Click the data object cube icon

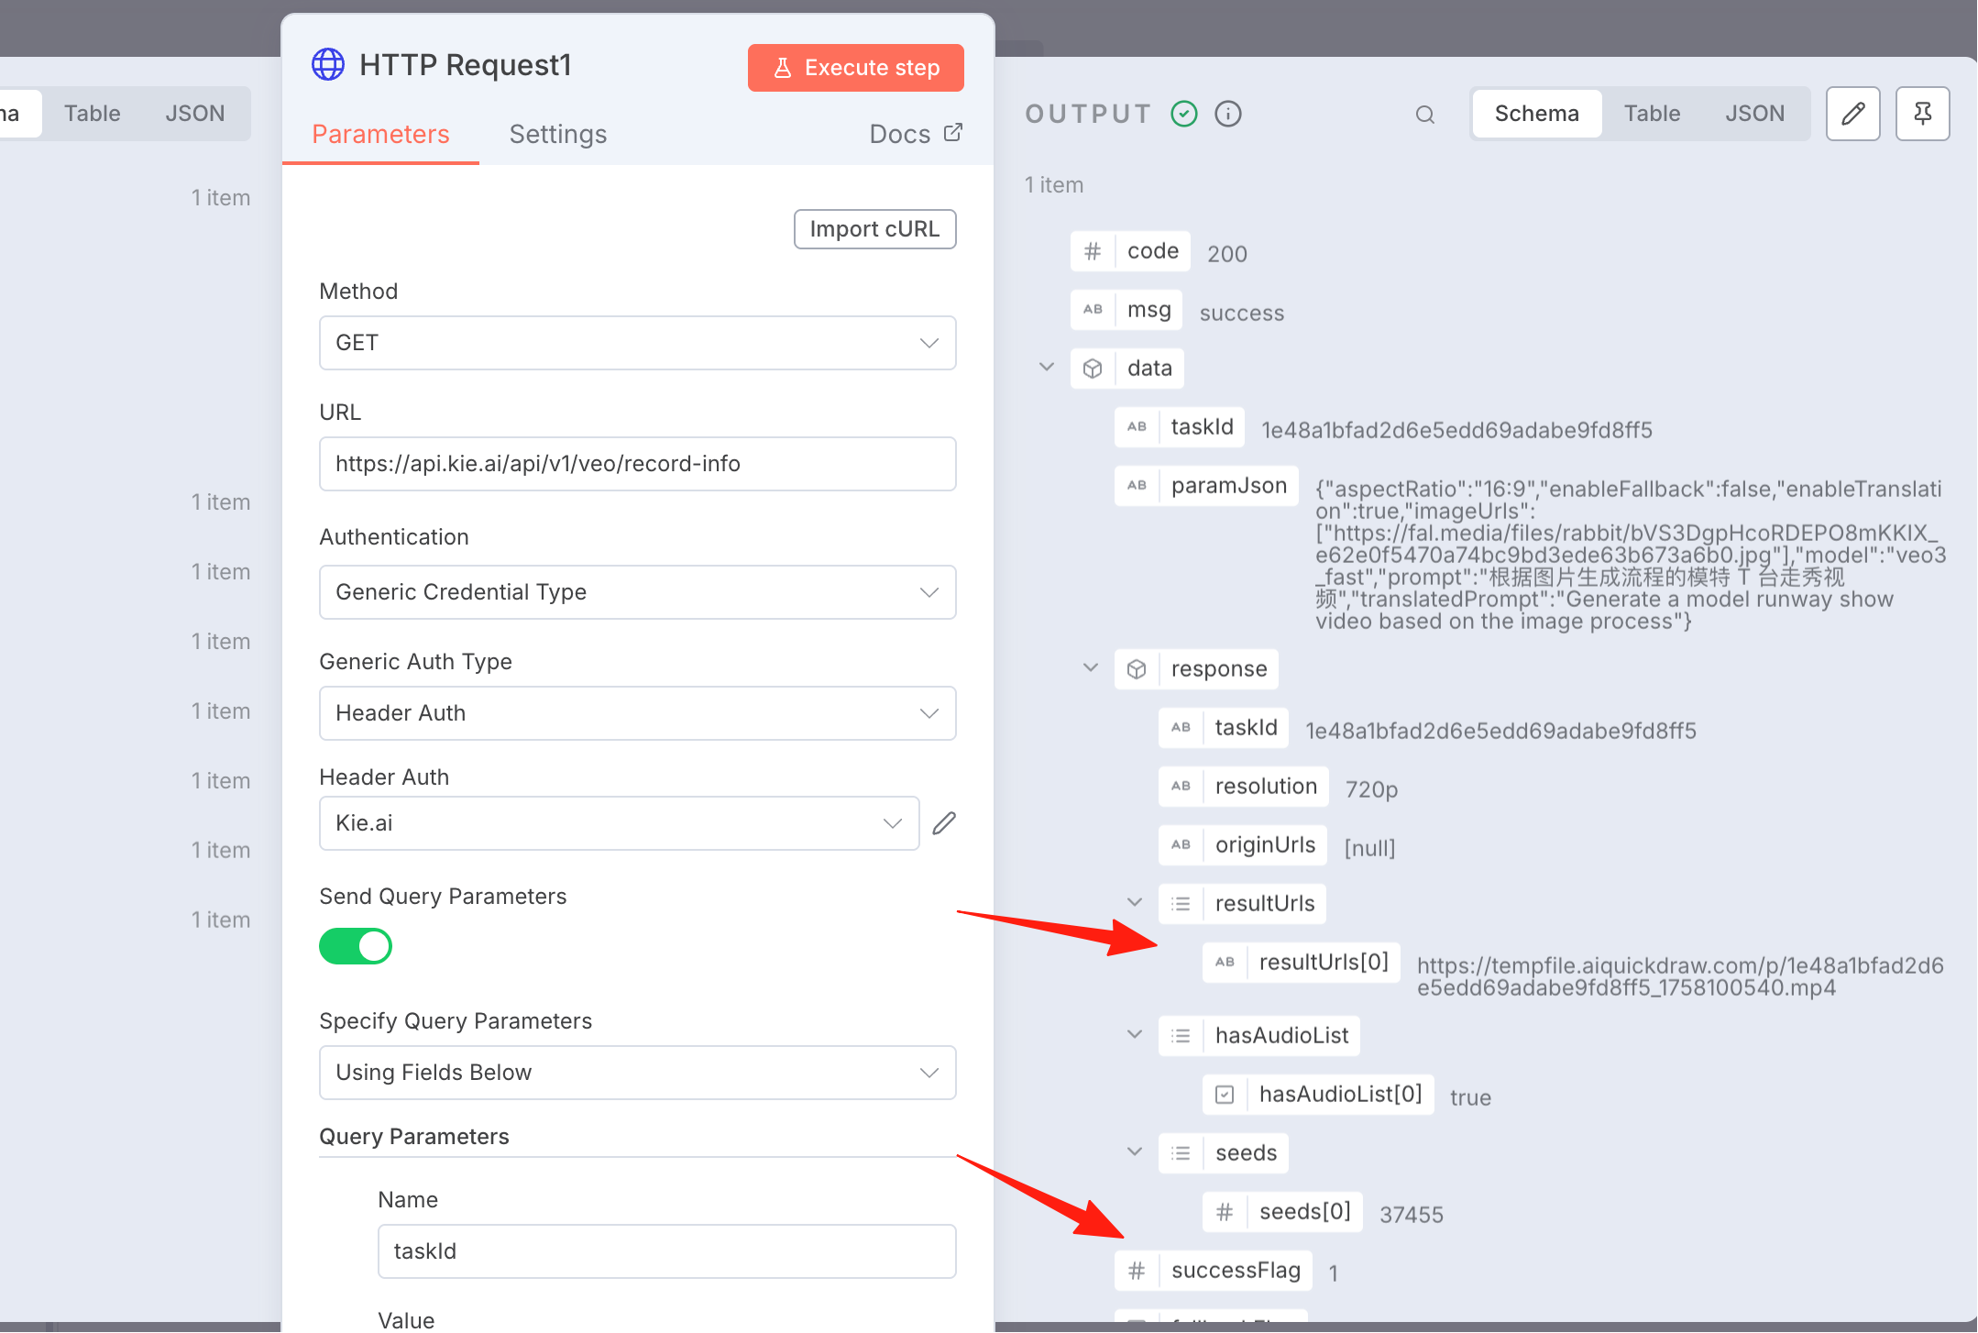pos(1093,369)
